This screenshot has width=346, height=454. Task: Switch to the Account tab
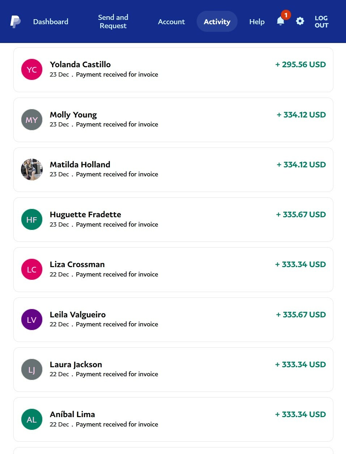point(171,22)
